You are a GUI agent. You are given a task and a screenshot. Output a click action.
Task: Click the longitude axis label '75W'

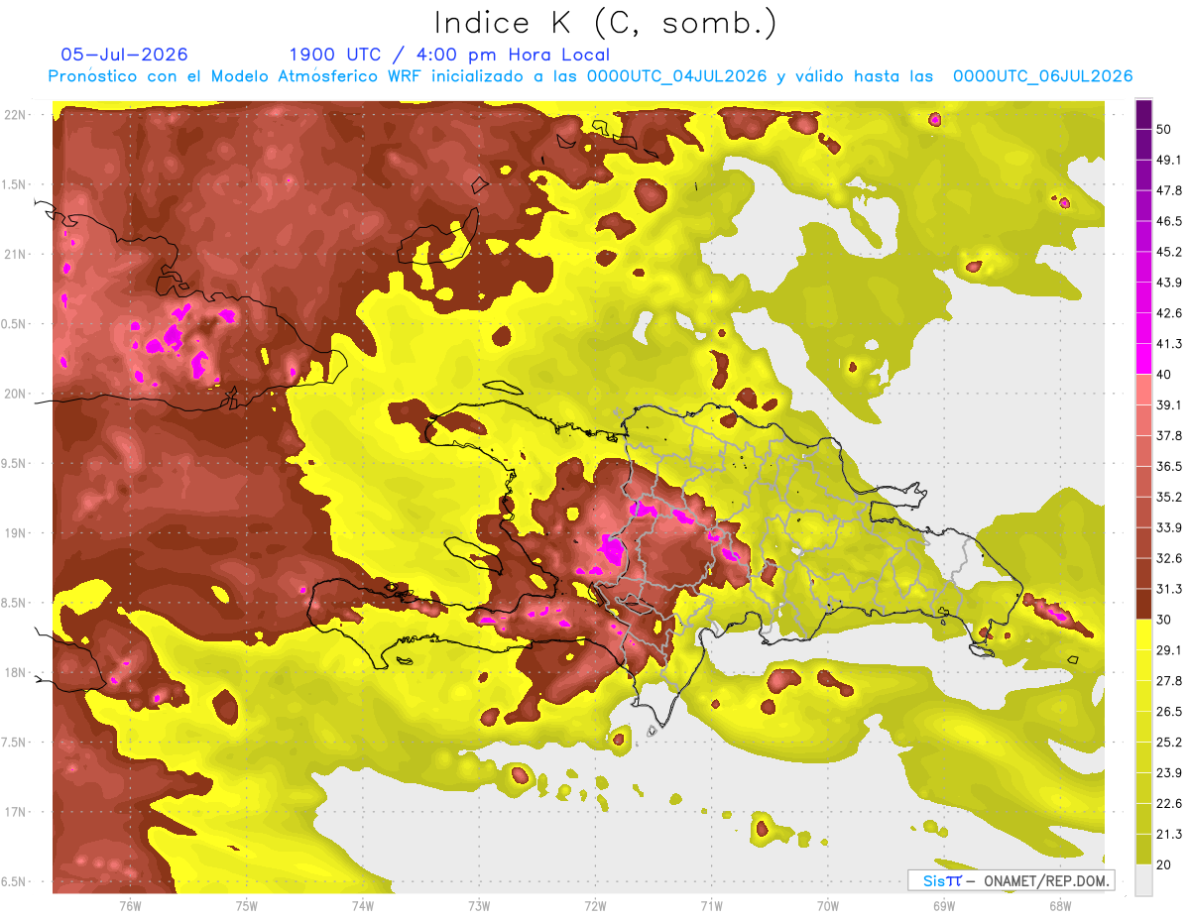click(x=247, y=905)
